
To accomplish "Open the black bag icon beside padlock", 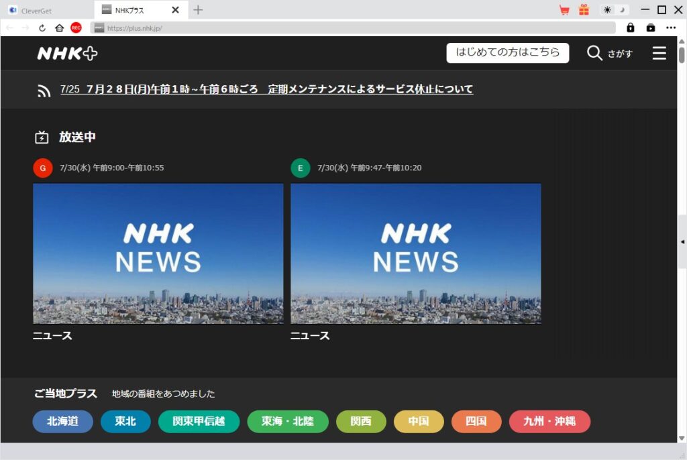I will click(x=651, y=27).
